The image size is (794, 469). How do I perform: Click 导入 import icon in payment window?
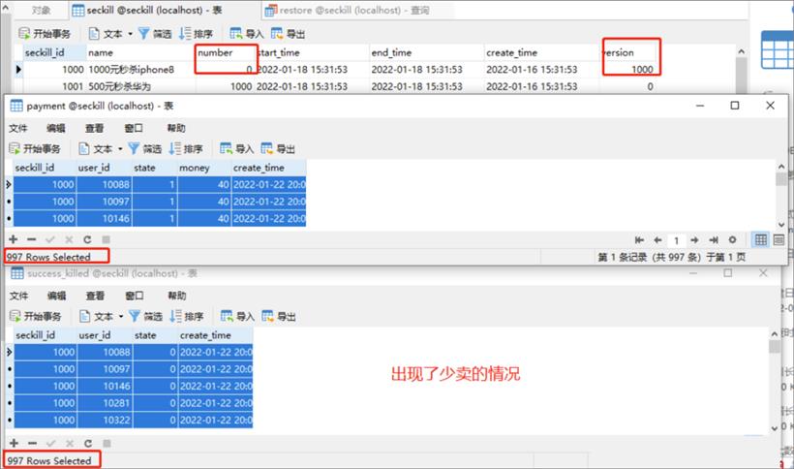tap(236, 149)
